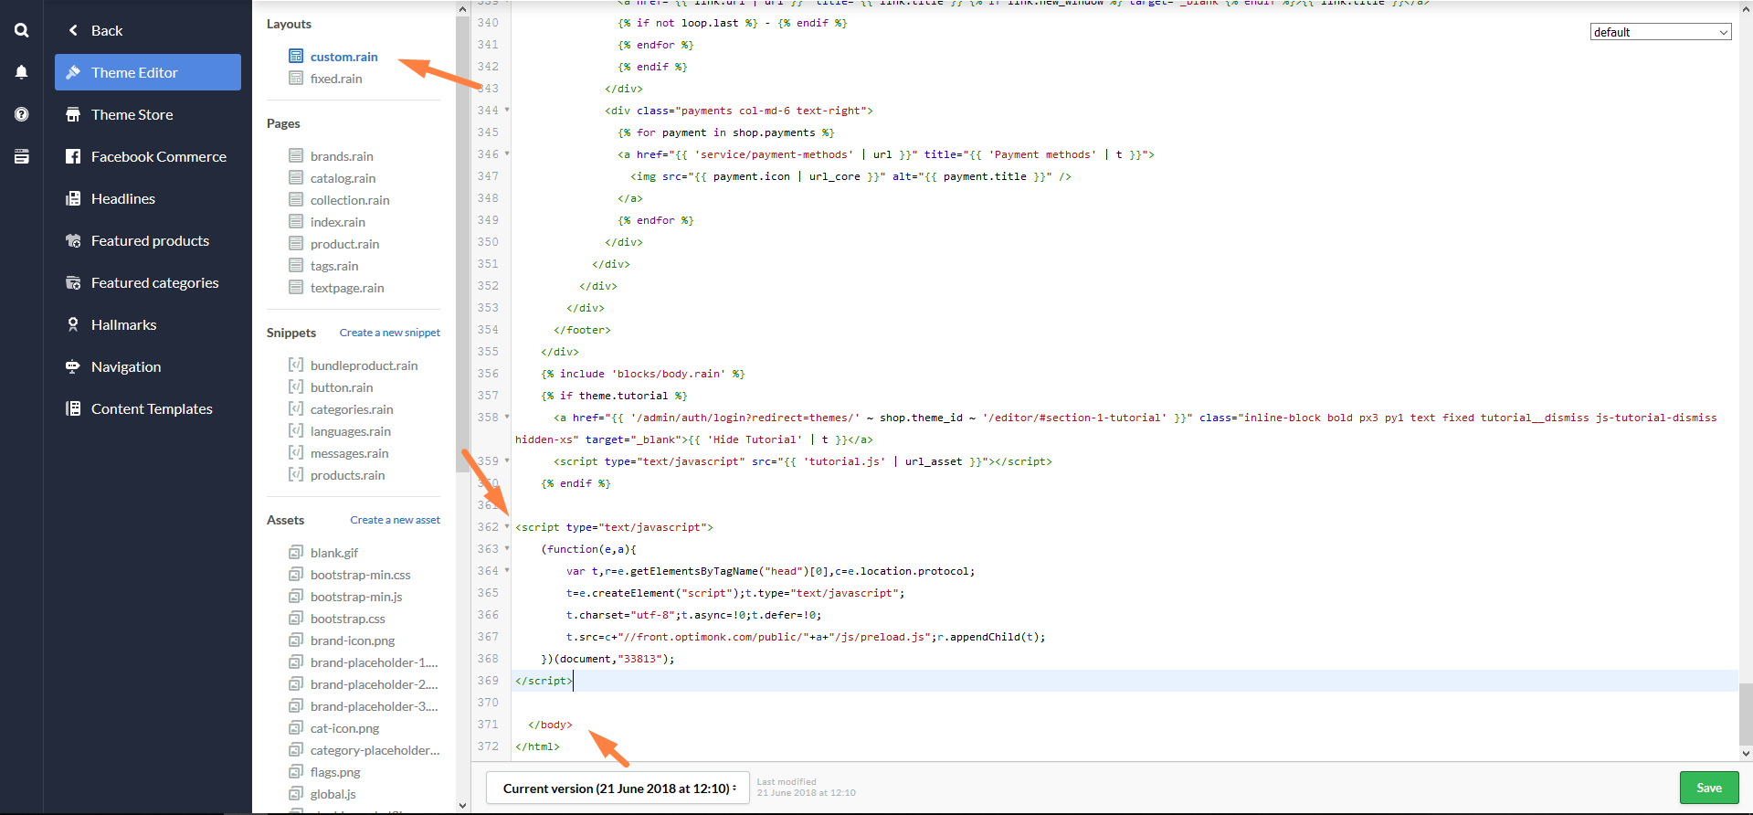This screenshot has width=1753, height=815.
Task: Collapse code fold at line 359
Action: point(507,460)
